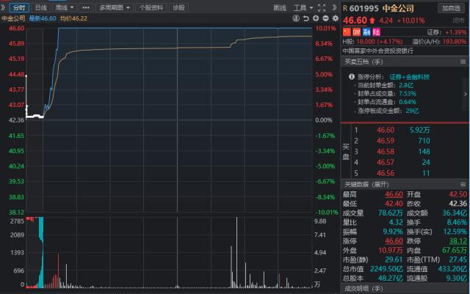470x294 pixels.
Task: Click the 最新46.60 label above the chart
Action: click(x=43, y=18)
